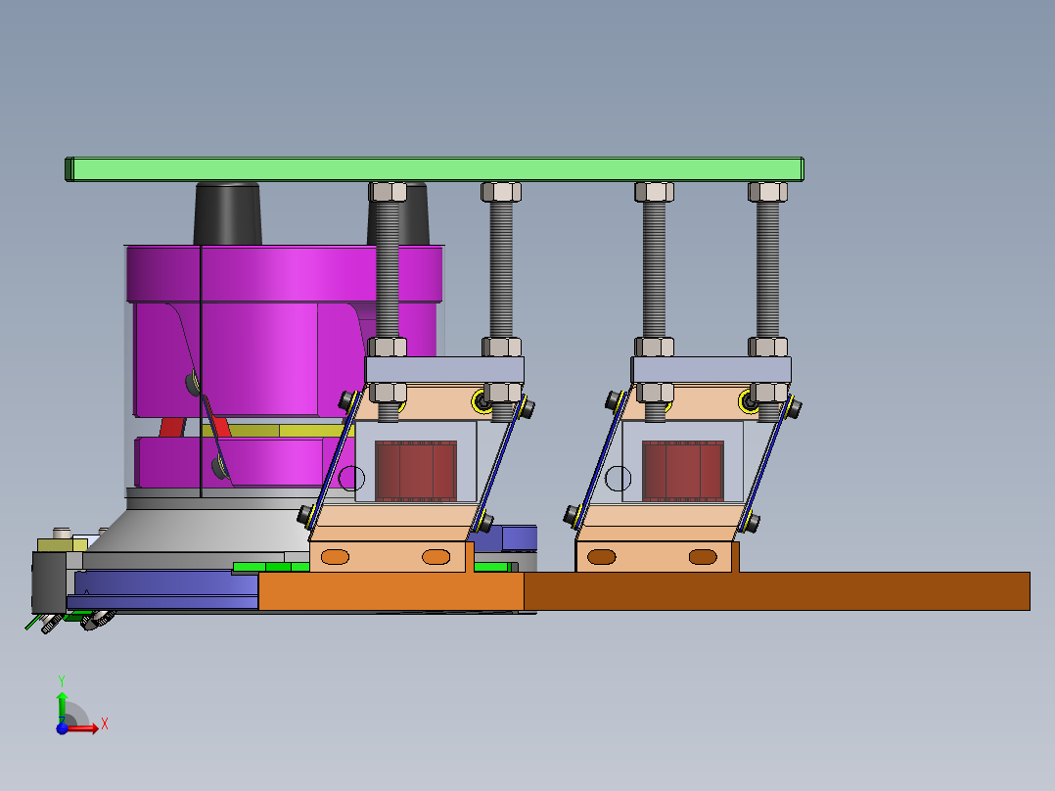Viewport: 1055px width, 791px height.
Task: Select the gray conical base under the magenta housing
Action: click(x=202, y=532)
